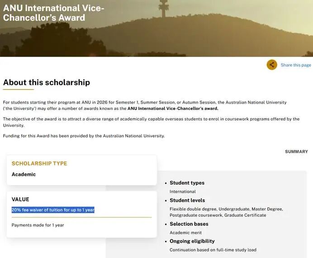Click the 'Academic' scholarship type value

point(24,174)
